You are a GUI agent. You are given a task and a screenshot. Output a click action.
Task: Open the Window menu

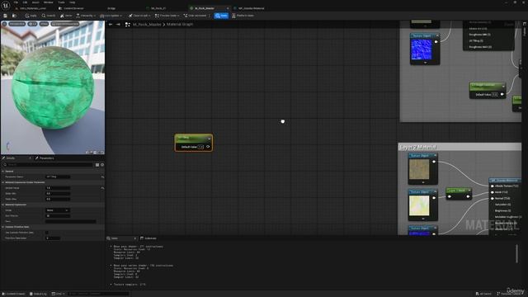point(48,2)
